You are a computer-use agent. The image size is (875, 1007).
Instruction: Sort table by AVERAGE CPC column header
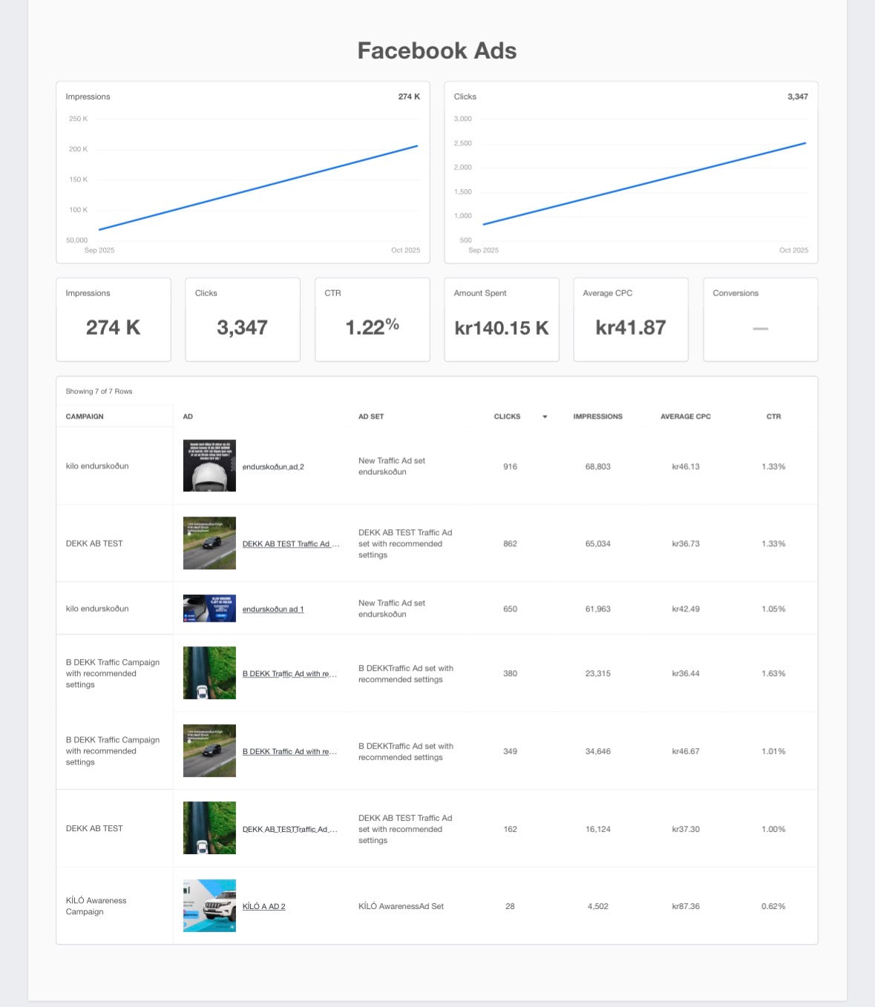685,416
